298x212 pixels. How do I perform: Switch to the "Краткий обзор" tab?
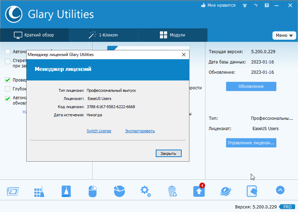34,35
